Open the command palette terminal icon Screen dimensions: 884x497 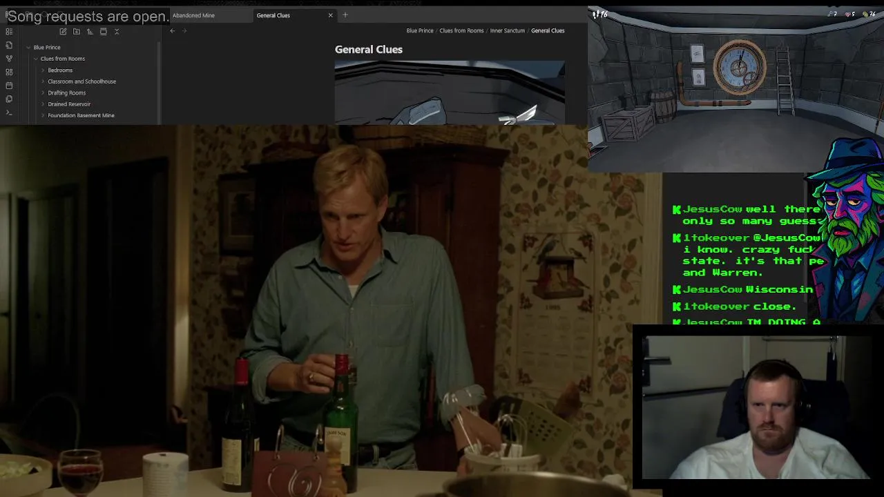point(9,112)
